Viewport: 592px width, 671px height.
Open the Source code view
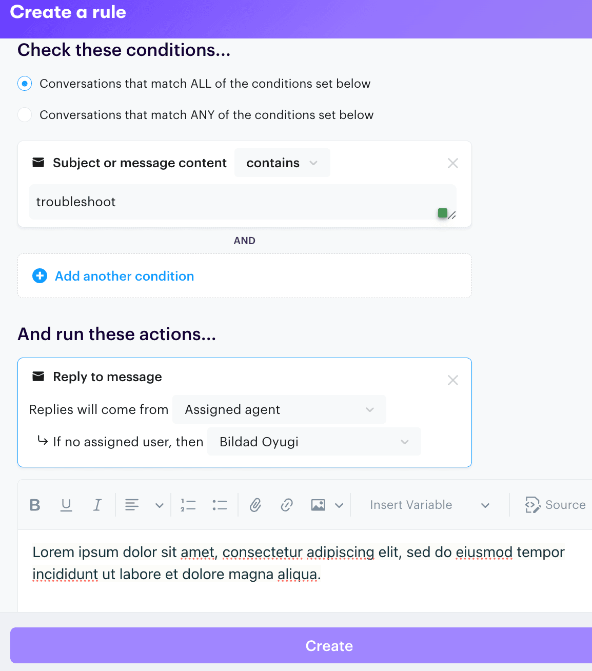556,505
